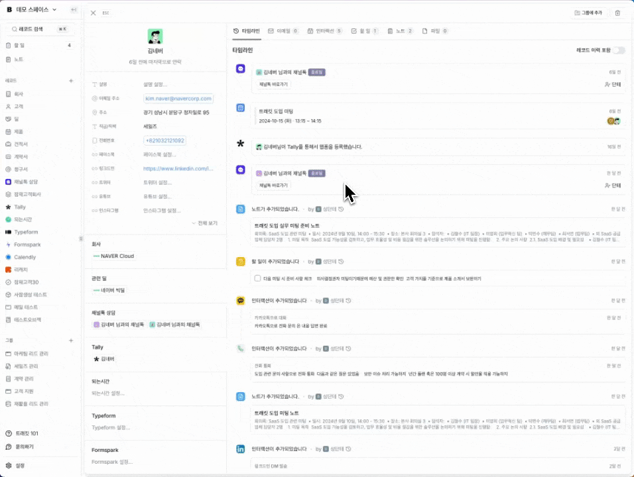Open Calendly in the sidebar
634x477 pixels.
click(24, 257)
